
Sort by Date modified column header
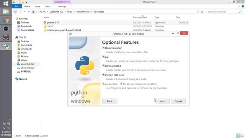(140, 17)
